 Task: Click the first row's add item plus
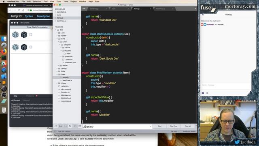31,34
